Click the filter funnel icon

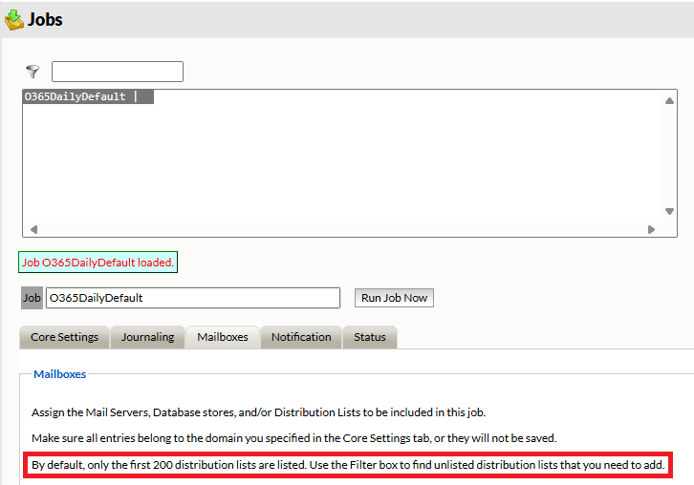(33, 72)
